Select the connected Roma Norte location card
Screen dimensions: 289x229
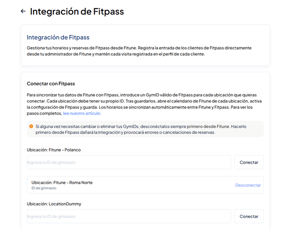[x=145, y=185]
